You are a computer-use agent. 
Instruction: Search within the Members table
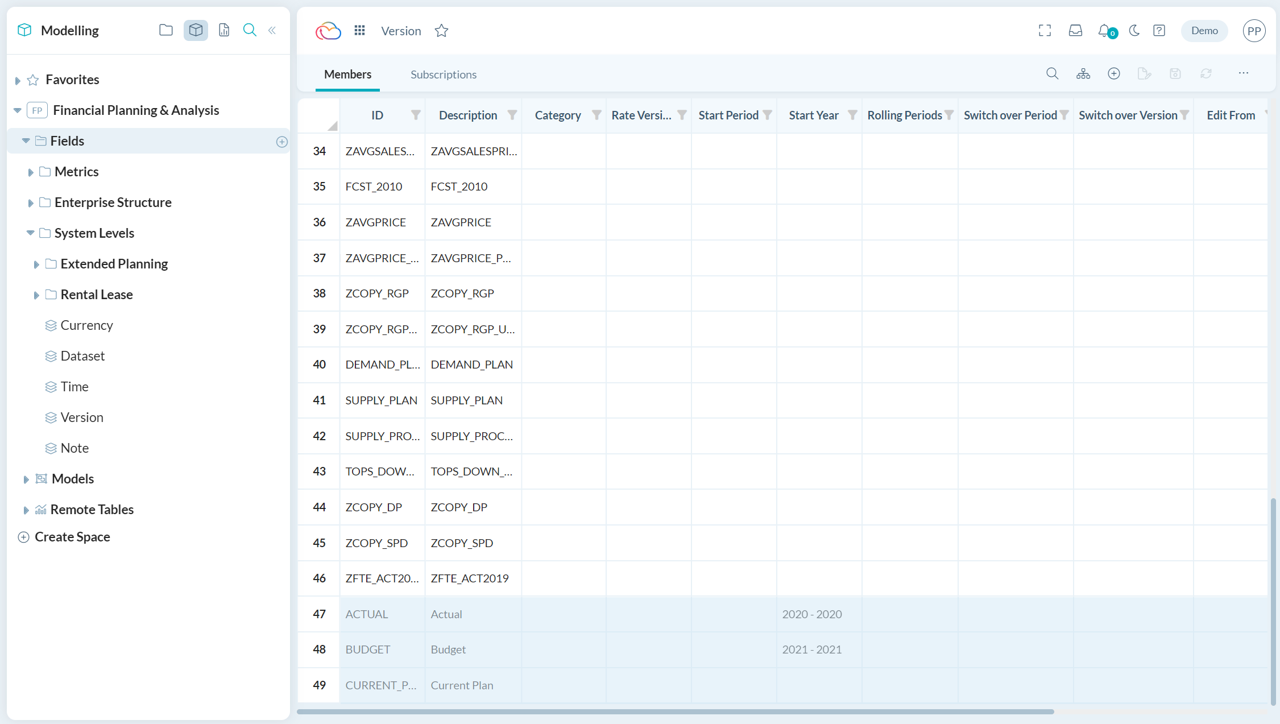(1052, 73)
